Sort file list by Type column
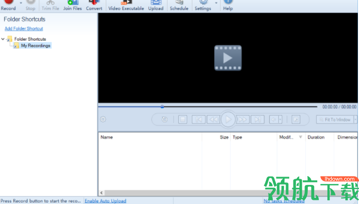The height and width of the screenshot is (204, 359). point(253,137)
